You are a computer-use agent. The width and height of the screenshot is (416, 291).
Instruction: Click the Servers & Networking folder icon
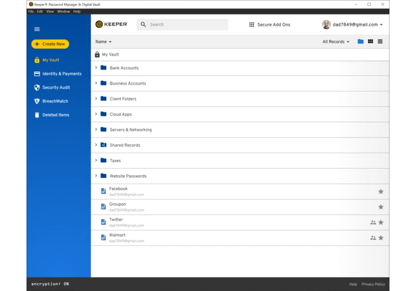coord(103,129)
